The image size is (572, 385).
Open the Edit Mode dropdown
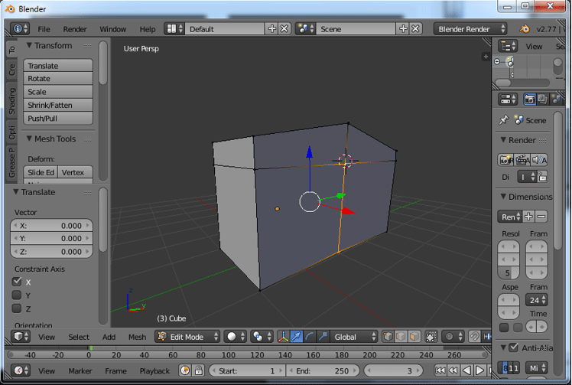click(x=187, y=337)
